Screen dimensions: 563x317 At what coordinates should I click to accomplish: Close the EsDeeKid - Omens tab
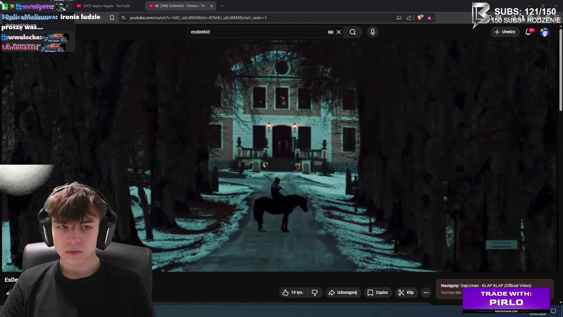[x=212, y=6]
